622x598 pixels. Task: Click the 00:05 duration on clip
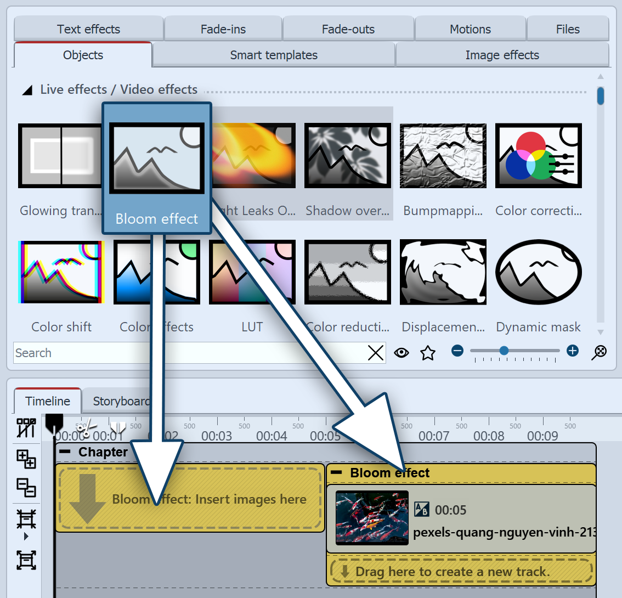tap(450, 510)
